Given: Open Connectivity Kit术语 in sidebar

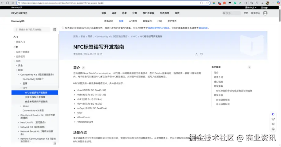Looking at the screenshot, I should pyautogui.click(x=33, y=111).
